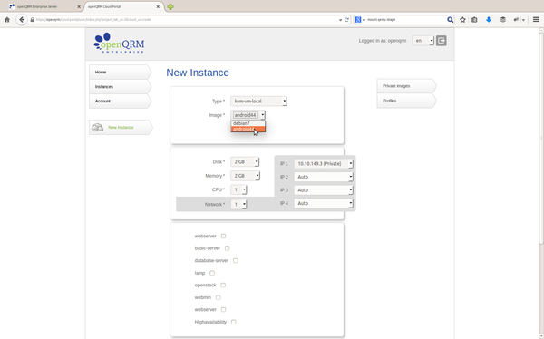The image size is (544, 339).
Task: Reload the page using the refresh icon
Action: coord(346,20)
